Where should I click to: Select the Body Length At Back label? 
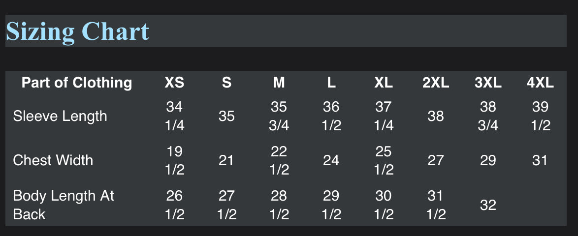click(64, 205)
